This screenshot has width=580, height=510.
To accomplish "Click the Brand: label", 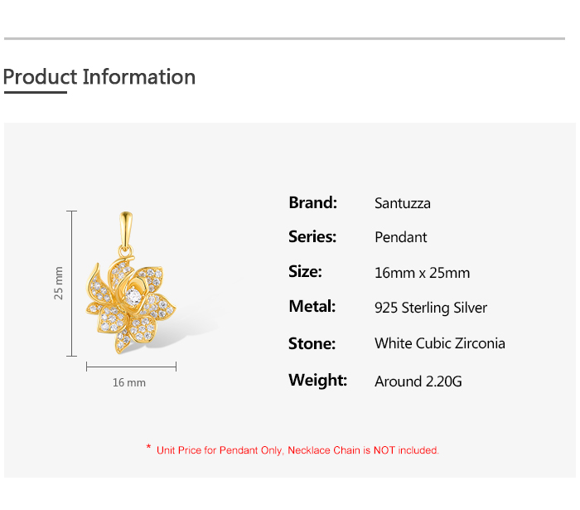I will 313,203.
